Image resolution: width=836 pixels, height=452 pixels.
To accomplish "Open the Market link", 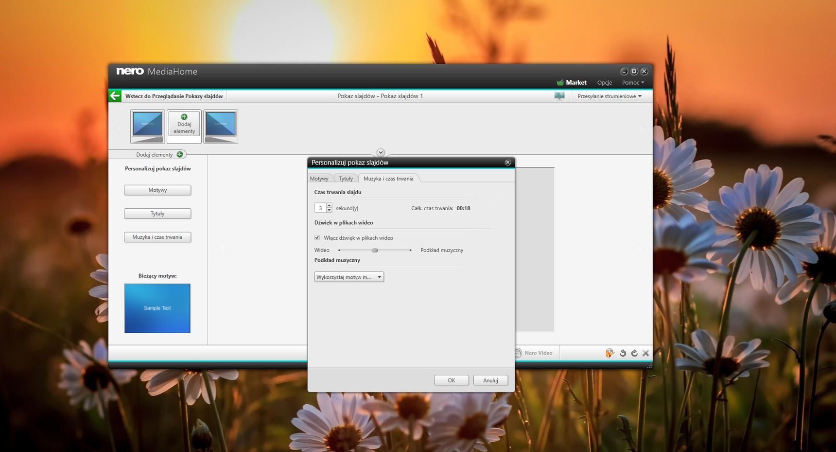I will pyautogui.click(x=576, y=83).
